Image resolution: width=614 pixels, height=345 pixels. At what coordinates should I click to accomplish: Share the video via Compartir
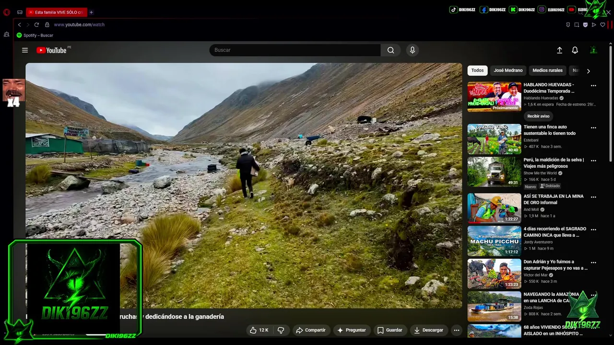tap(311, 330)
